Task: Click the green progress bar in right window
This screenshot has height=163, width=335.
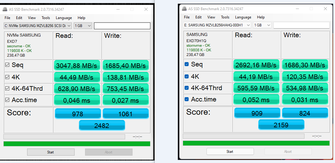Action: click(256, 143)
